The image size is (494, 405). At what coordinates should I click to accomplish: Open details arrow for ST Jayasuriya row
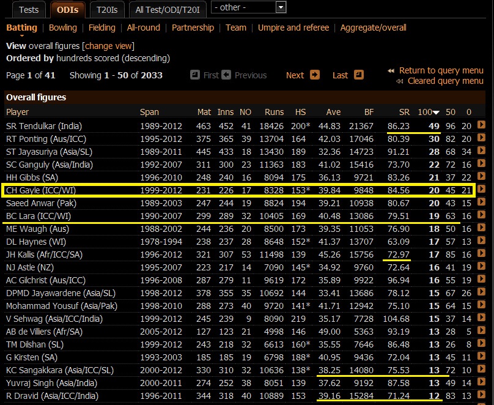click(x=481, y=150)
